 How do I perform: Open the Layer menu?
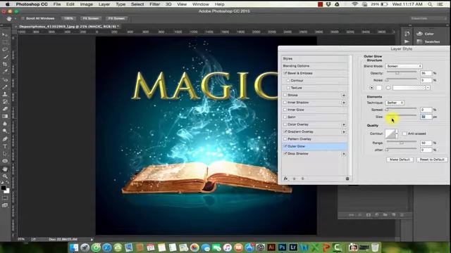pos(104,4)
